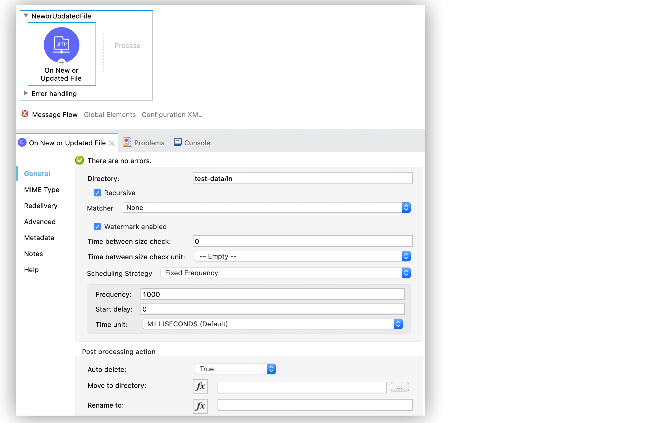Enable the error indicator green checkmark
Viewport: 660px width, 423px height.
pos(79,160)
